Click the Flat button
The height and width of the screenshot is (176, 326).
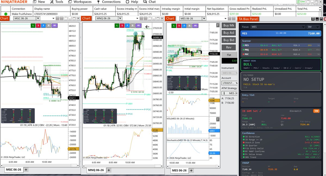229,55
